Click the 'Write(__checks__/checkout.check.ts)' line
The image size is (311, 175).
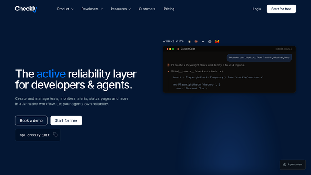(x=197, y=72)
